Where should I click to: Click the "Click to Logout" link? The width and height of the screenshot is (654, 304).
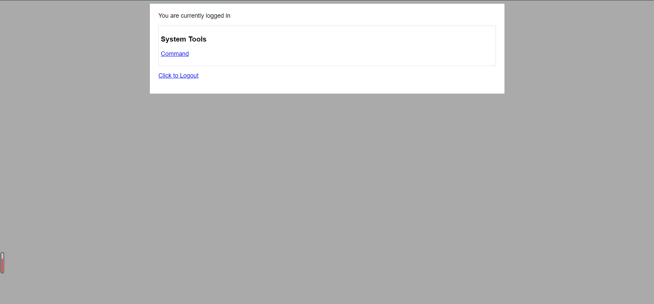pyautogui.click(x=178, y=76)
